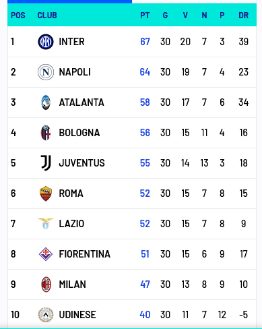Sort table by PT column header

point(145,16)
